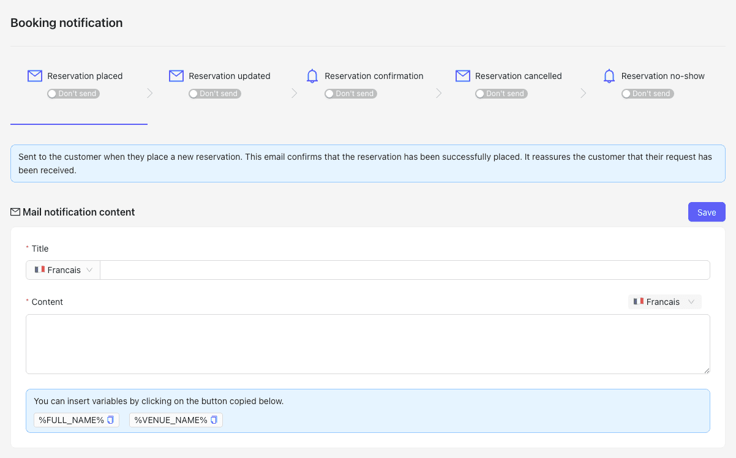Toggle Don't send switch for Reservation cancelled
Viewport: 736px width, 458px height.
pyautogui.click(x=501, y=94)
